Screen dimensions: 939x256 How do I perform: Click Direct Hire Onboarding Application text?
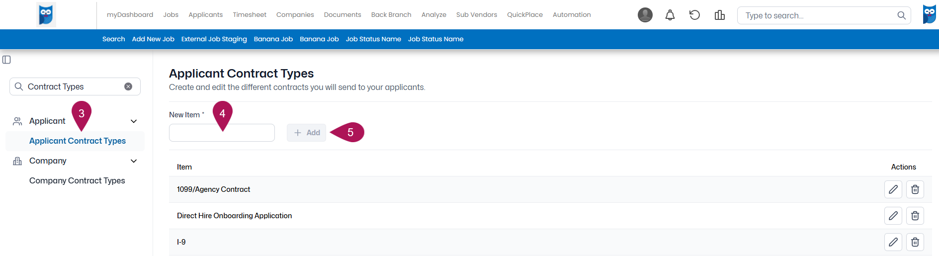point(234,216)
